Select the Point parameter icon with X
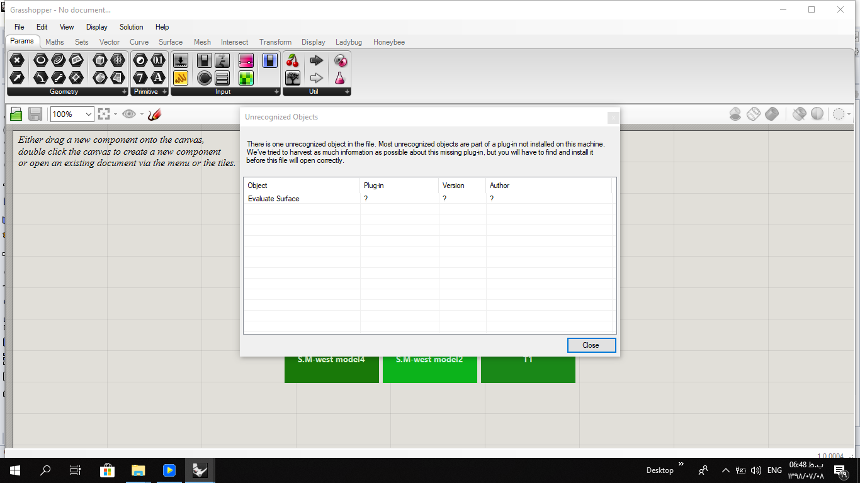This screenshot has height=483, width=860. click(x=18, y=60)
